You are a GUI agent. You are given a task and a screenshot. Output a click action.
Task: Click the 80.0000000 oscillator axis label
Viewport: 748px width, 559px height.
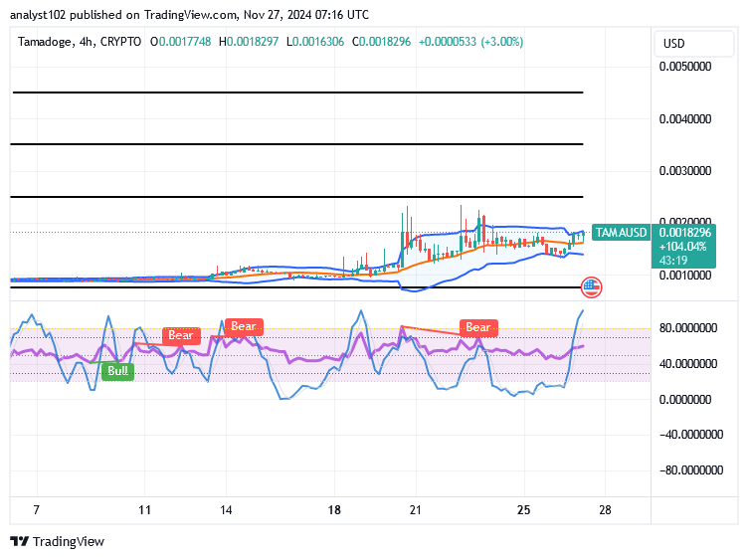(688, 328)
